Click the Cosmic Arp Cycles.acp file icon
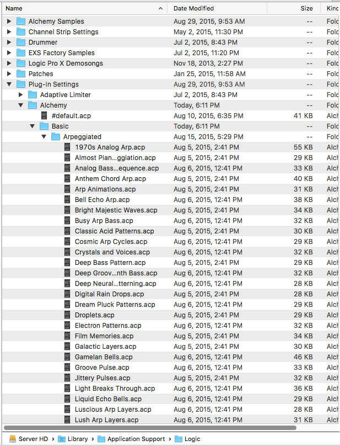 pos(67,241)
